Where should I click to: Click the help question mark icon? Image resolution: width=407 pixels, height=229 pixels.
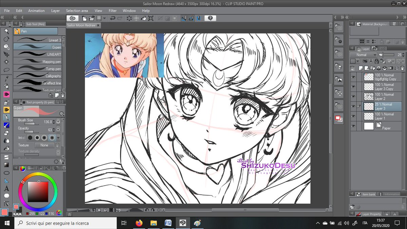(210, 18)
